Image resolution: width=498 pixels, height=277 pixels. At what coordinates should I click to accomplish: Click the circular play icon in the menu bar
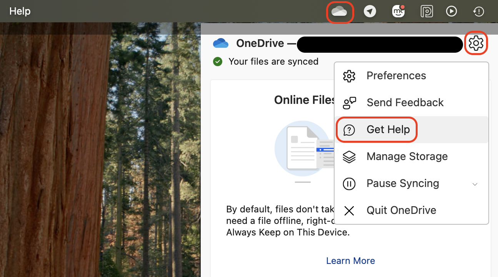451,11
